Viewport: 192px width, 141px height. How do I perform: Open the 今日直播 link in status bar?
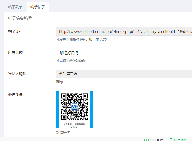point(156,140)
